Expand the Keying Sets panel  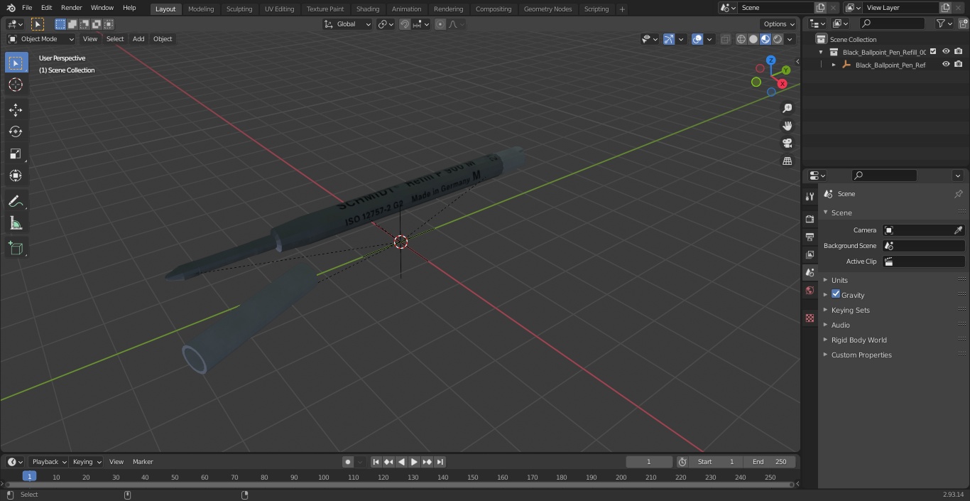pos(851,310)
